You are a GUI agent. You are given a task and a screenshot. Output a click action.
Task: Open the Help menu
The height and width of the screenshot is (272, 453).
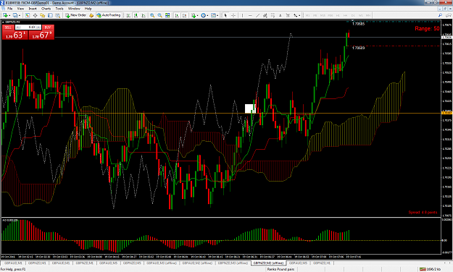(88, 9)
